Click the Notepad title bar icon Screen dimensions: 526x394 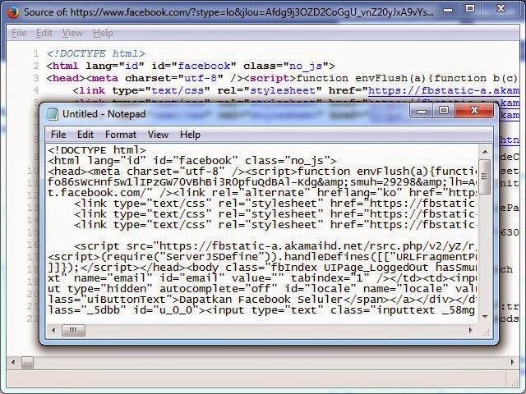tap(52, 114)
